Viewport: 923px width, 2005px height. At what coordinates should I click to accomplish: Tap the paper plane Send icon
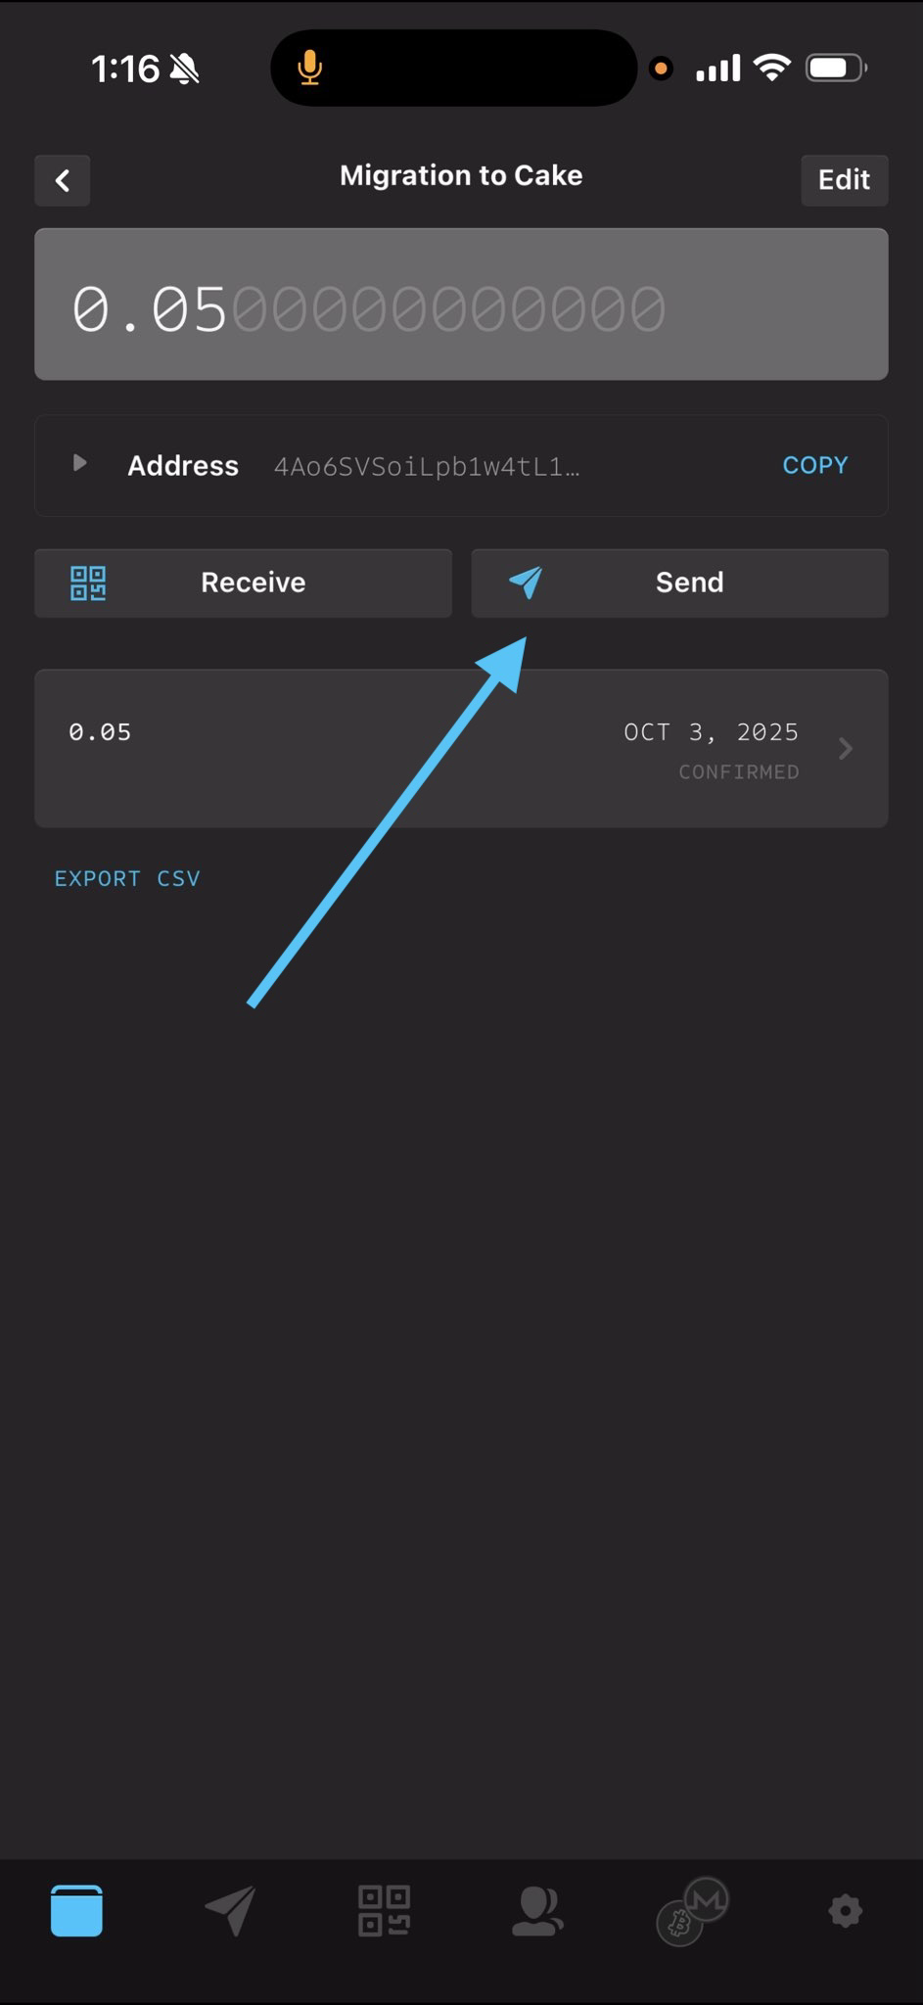click(526, 583)
